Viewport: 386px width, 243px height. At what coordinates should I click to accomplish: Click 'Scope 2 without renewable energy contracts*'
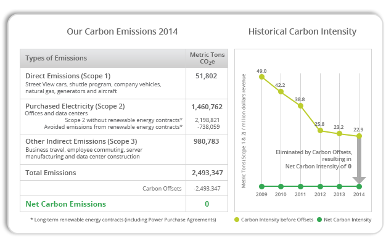pyautogui.click(x=123, y=120)
